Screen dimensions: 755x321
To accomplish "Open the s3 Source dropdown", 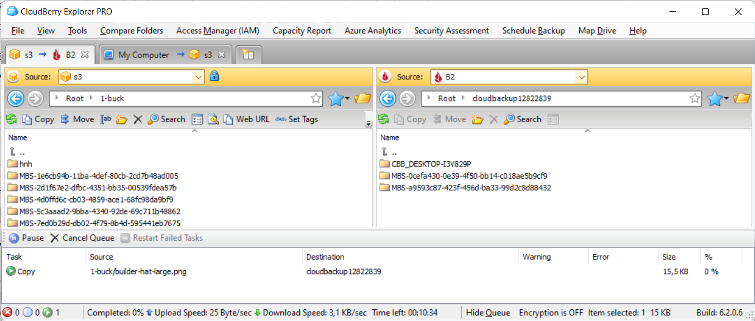I will 199,77.
